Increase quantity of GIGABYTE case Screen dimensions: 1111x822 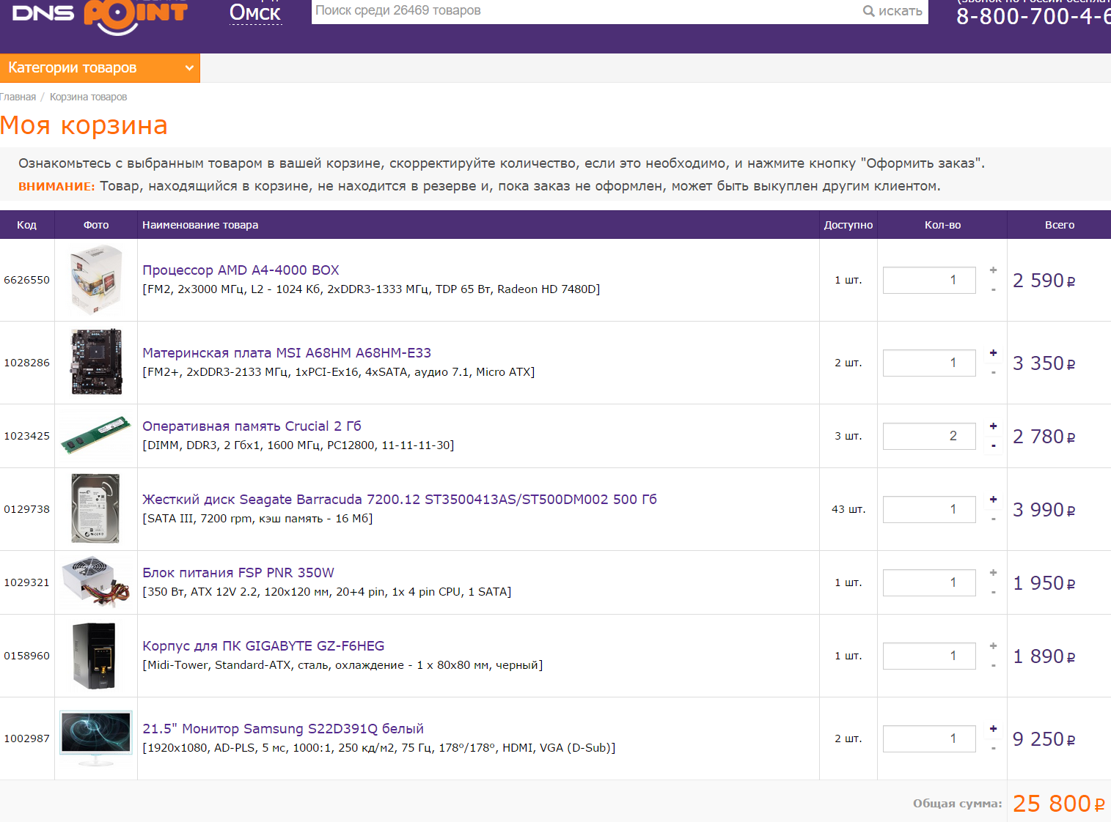coord(994,646)
